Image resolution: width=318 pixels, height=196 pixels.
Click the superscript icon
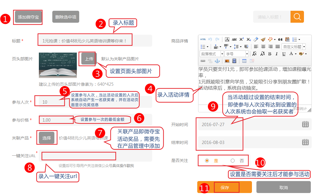(x=241, y=39)
